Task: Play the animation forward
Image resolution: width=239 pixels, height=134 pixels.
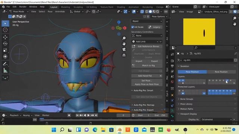Action: coord(89,115)
